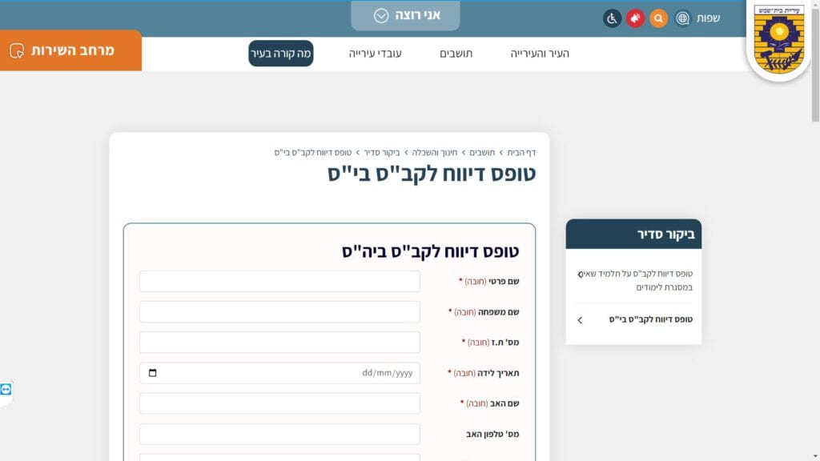820x461 pixels.
Task: Open the עובדי עירייה menu item
Action: pyautogui.click(x=375, y=54)
